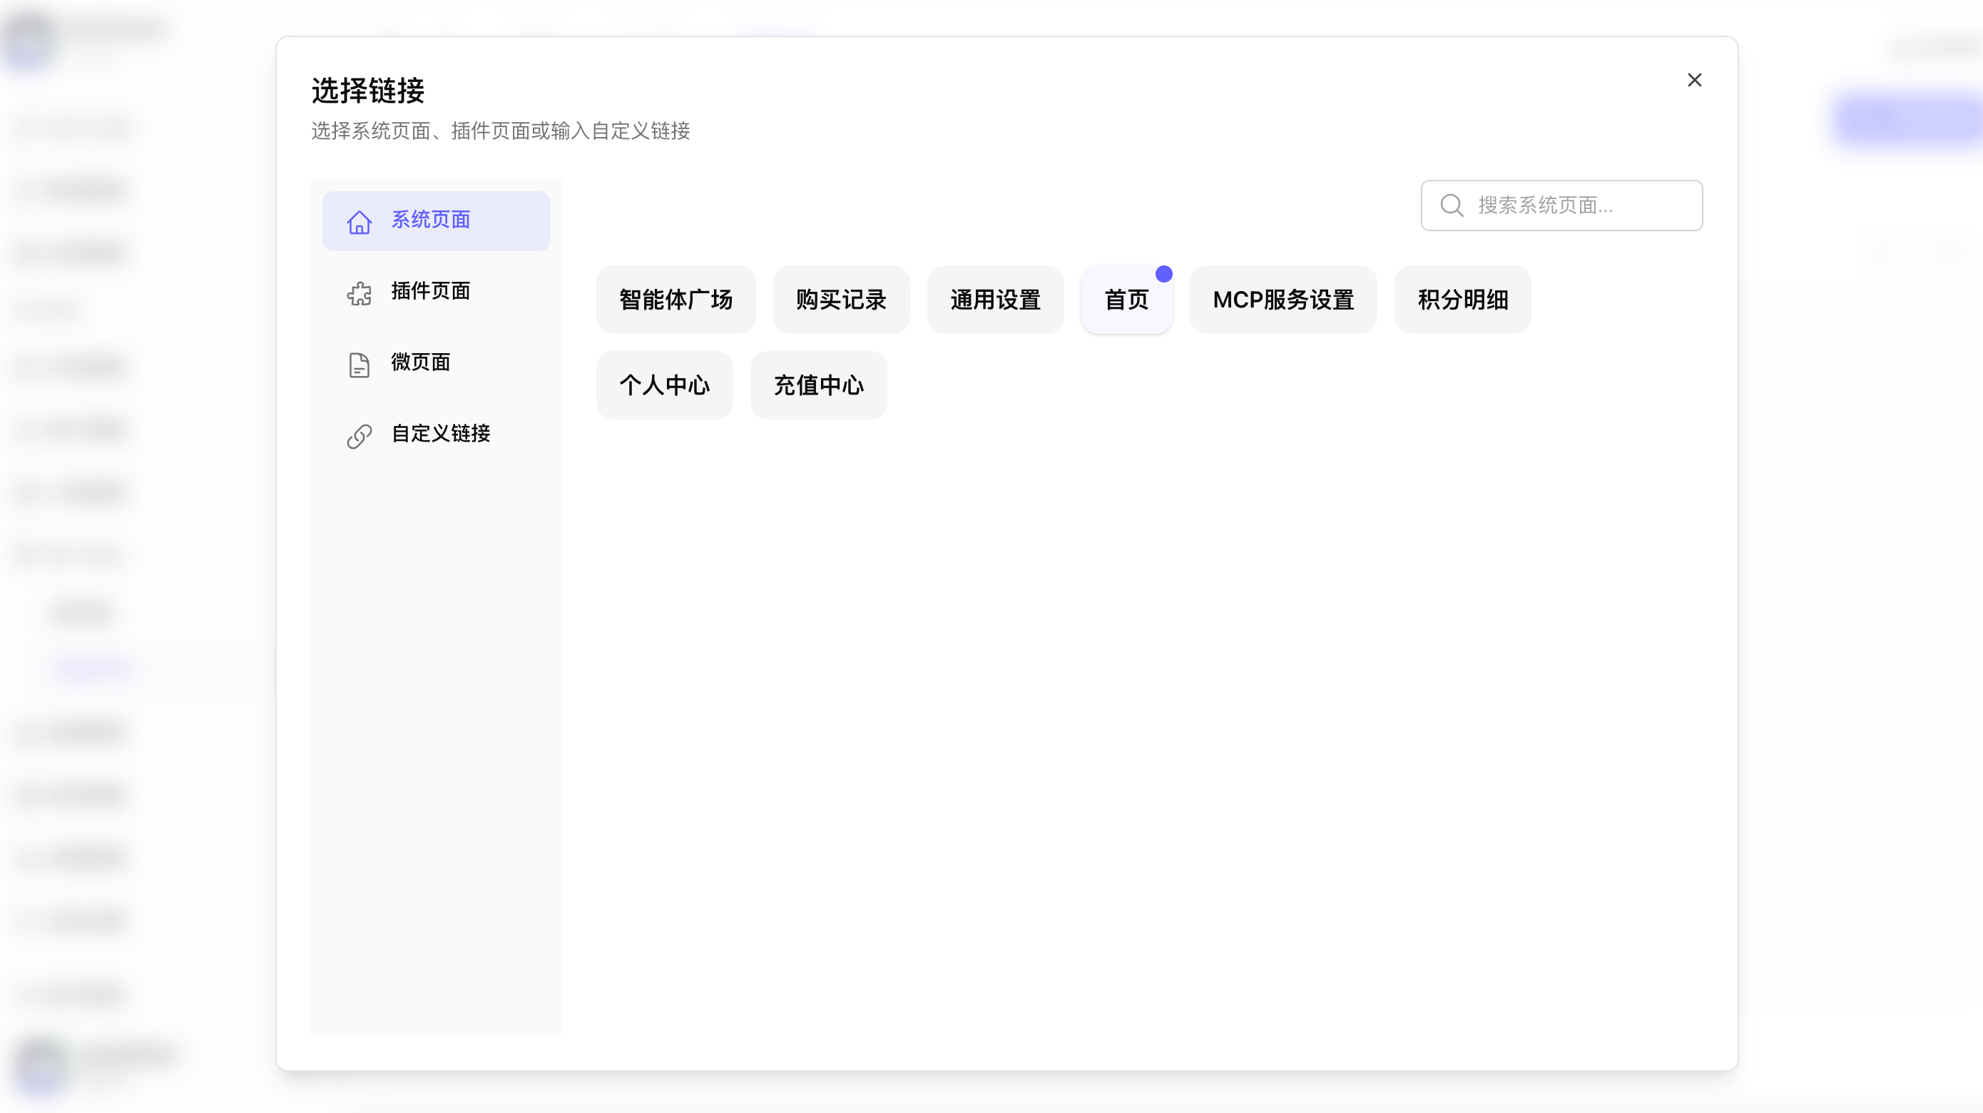Click the chain-link icon for 自定义链接

coord(359,436)
